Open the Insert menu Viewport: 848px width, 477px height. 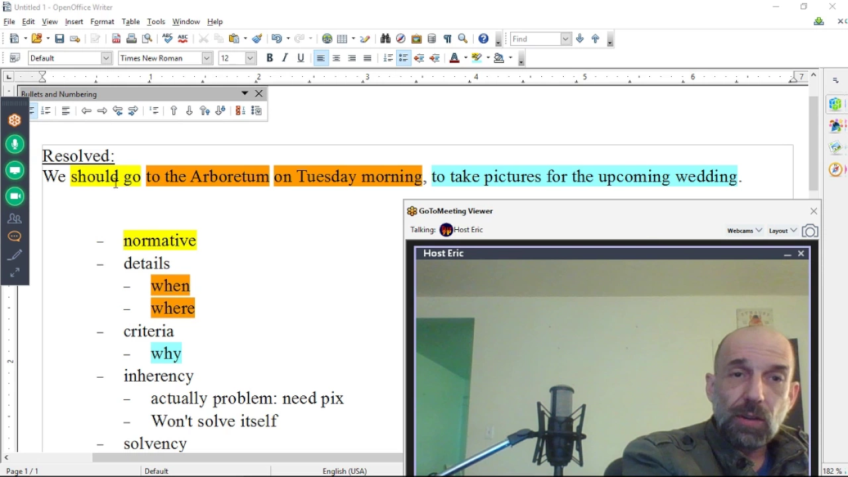point(74,22)
